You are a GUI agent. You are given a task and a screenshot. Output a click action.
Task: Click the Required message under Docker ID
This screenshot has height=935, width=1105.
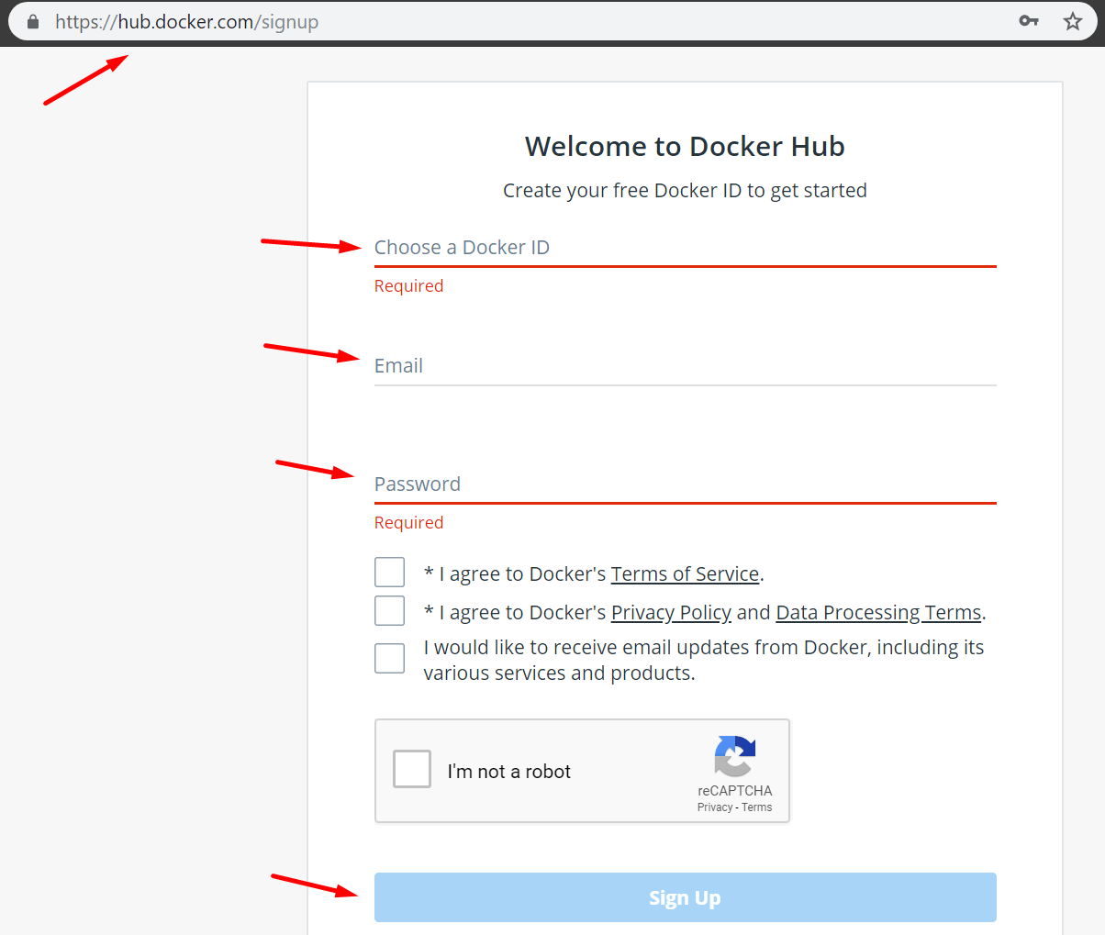point(408,286)
